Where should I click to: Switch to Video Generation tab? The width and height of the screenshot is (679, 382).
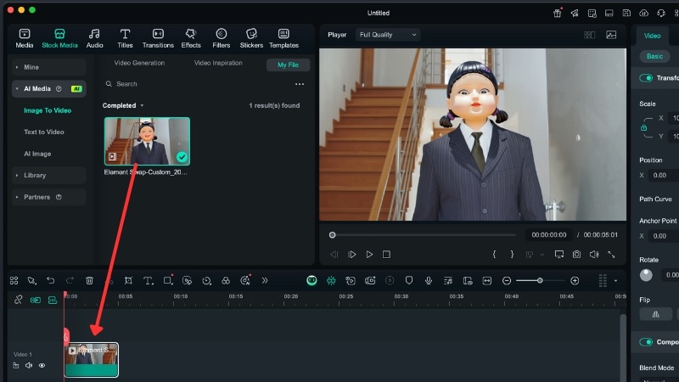point(139,63)
